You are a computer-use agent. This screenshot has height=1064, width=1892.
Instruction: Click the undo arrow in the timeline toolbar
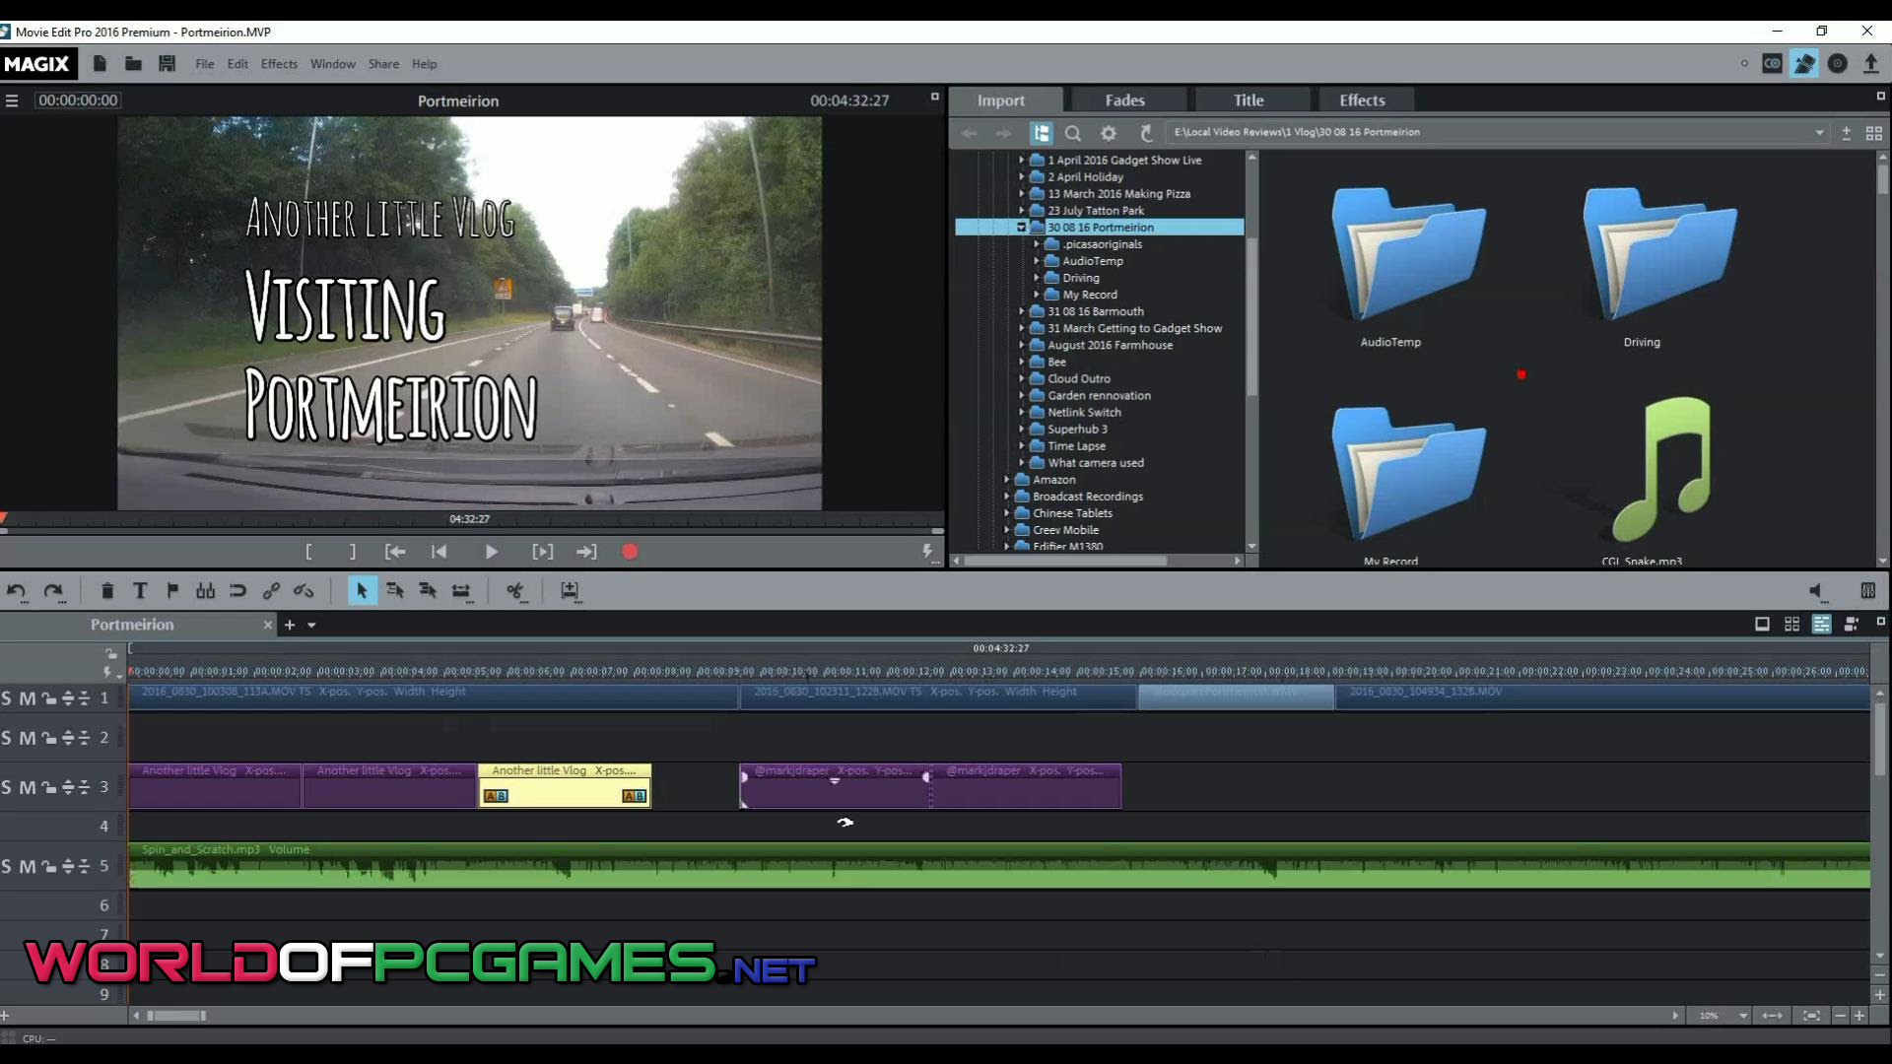tap(16, 591)
